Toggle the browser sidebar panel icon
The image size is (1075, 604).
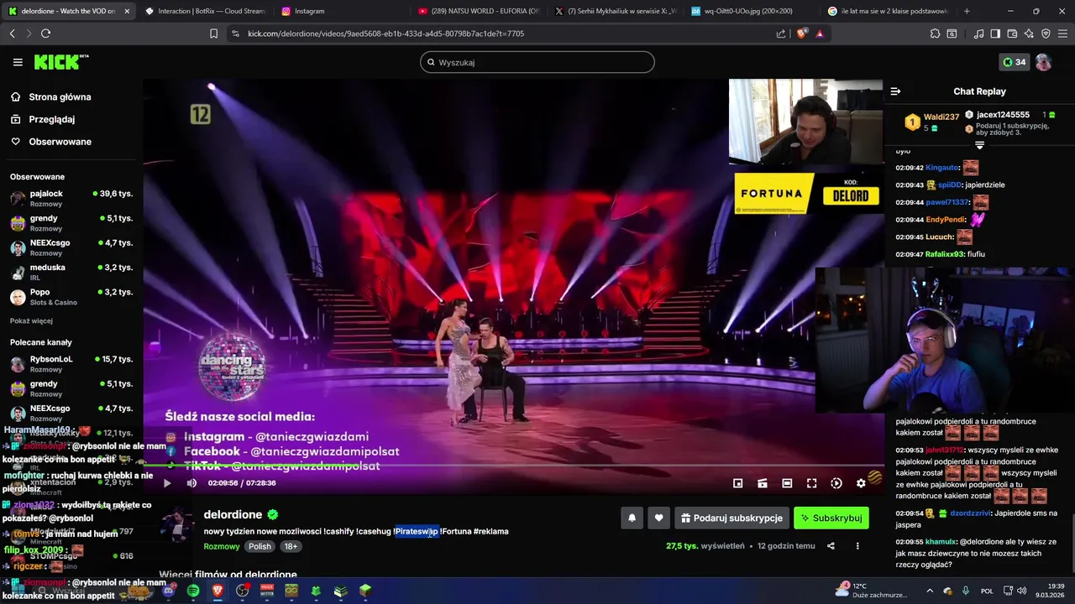click(x=995, y=34)
